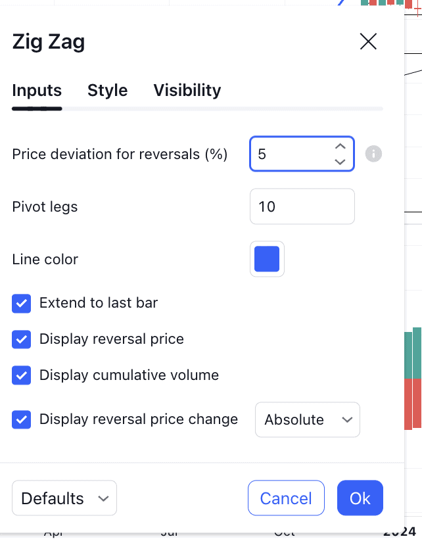Open the Line color swatch
The height and width of the screenshot is (543, 422).
tap(267, 259)
